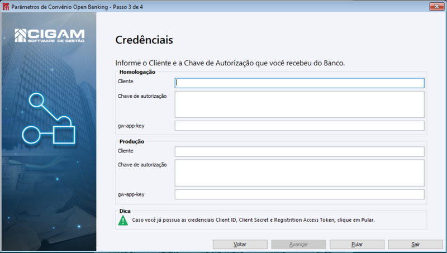447x253 pixels.
Task: Click the Sair button
Action: point(415,244)
